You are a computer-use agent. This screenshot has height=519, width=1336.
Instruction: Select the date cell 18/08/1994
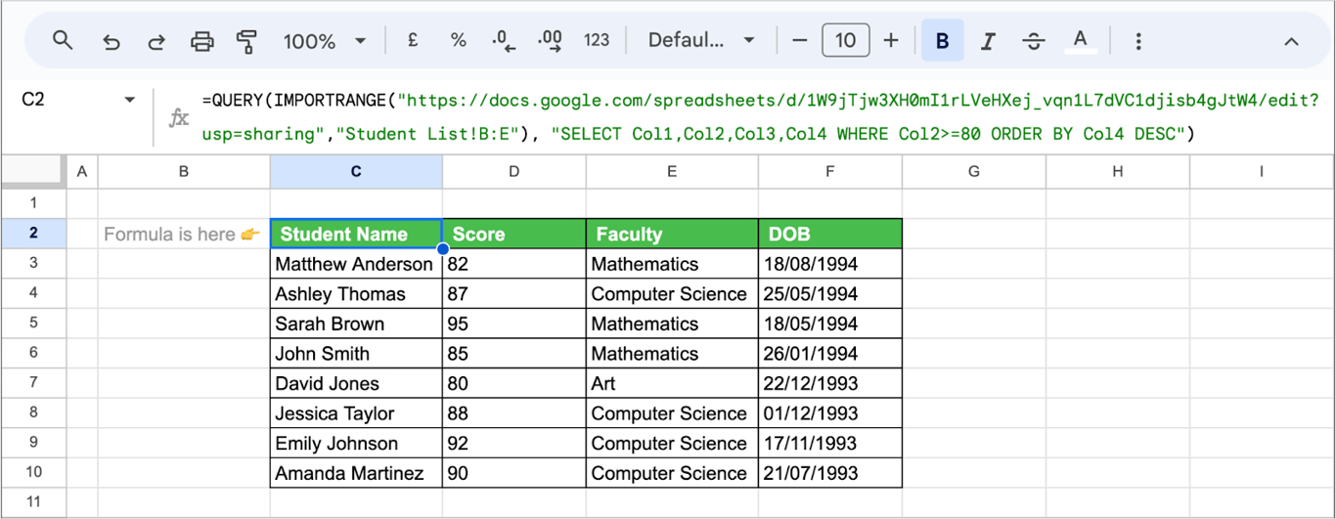pyautogui.click(x=829, y=264)
